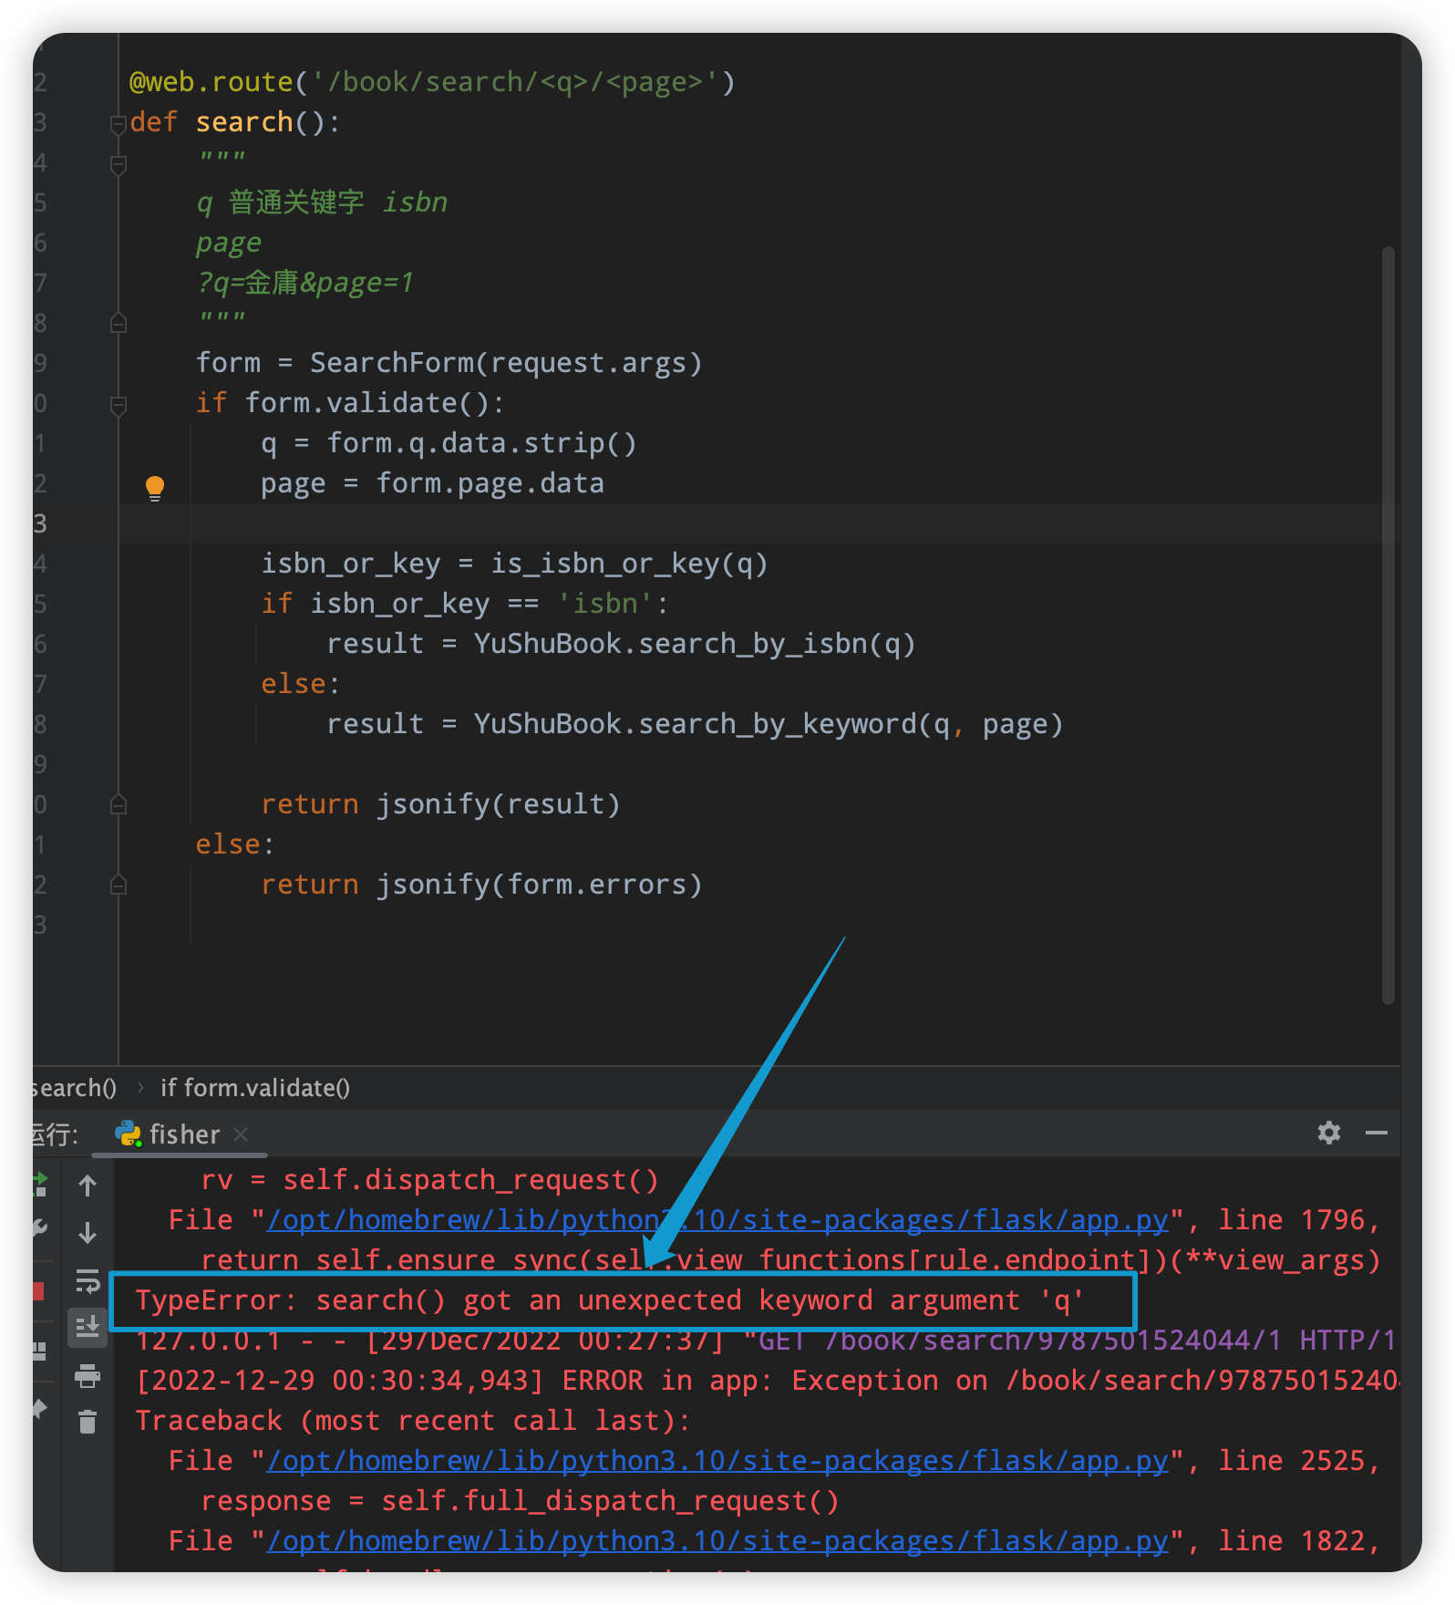This screenshot has height=1605, width=1455.
Task: Click the 'return self.ensure_sync' console line
Action: coord(790,1260)
